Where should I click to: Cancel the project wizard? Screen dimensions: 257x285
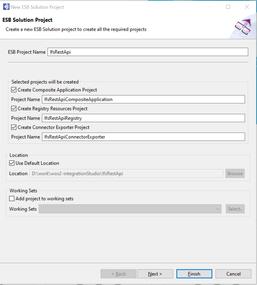point(233,274)
